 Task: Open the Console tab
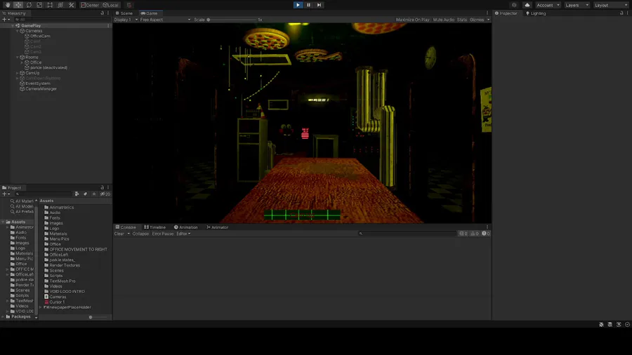pos(126,227)
